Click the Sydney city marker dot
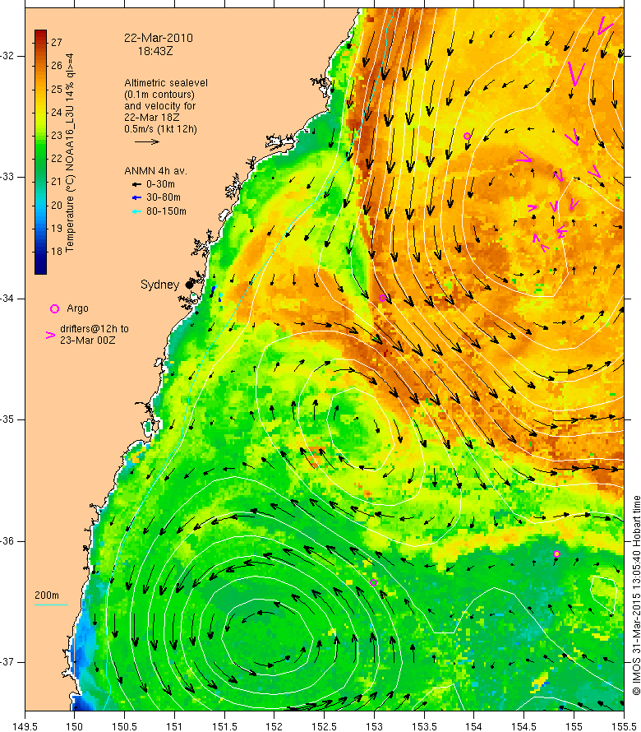The width and height of the screenshot is (641, 732). 189,285
